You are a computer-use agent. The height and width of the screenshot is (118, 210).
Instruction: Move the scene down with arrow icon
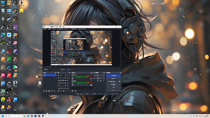click(x=55, y=91)
